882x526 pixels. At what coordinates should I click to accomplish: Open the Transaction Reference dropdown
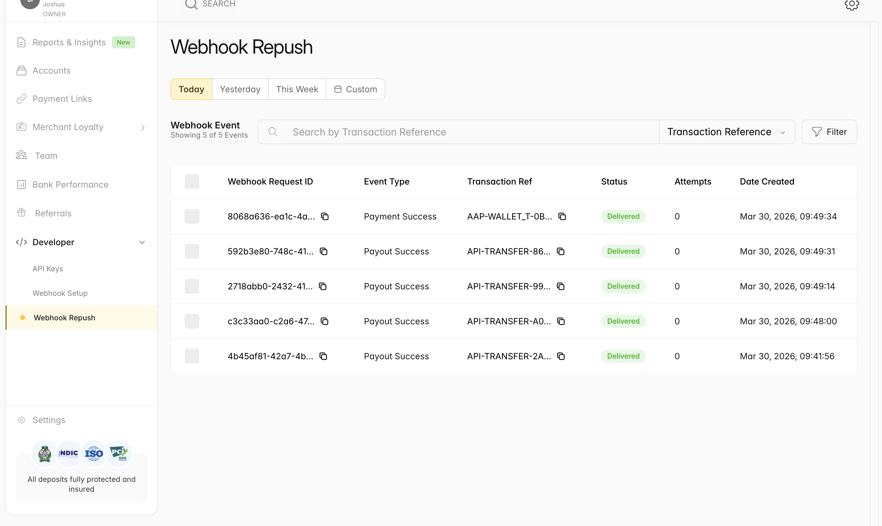727,132
